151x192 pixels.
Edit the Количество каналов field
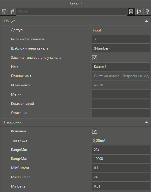[x=121, y=39]
